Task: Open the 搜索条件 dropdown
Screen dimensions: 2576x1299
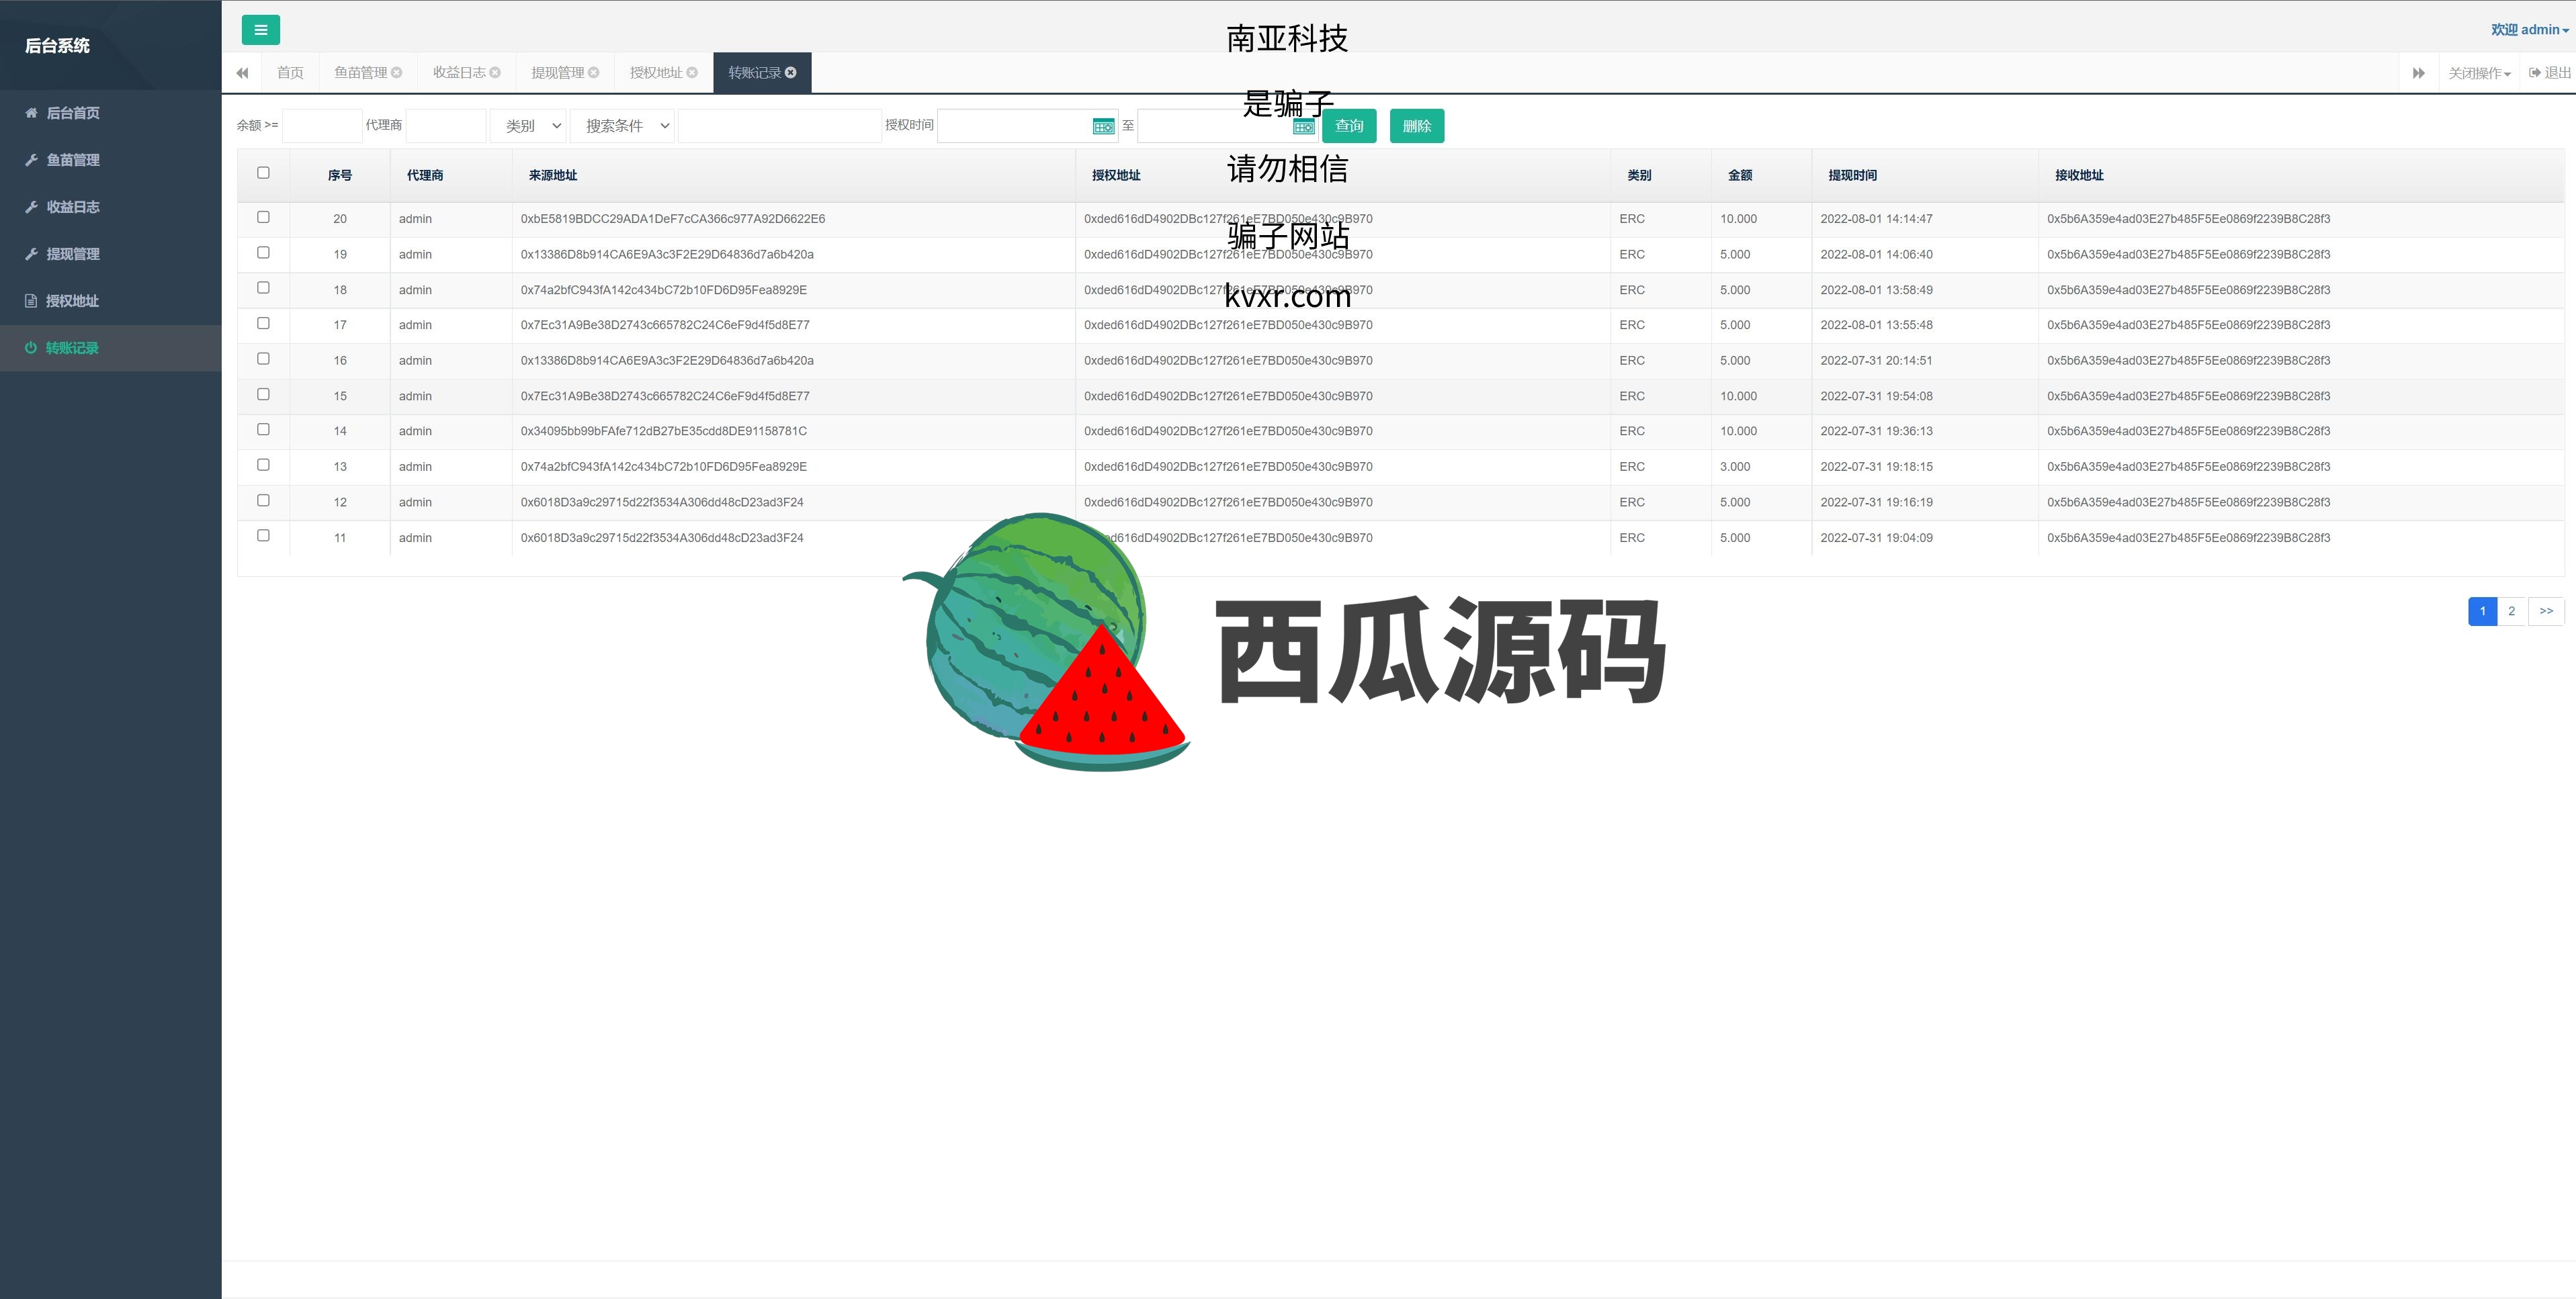Action: tap(622, 126)
